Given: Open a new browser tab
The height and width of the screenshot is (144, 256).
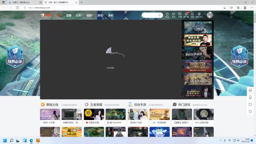Looking at the screenshot, I should click(82, 2).
